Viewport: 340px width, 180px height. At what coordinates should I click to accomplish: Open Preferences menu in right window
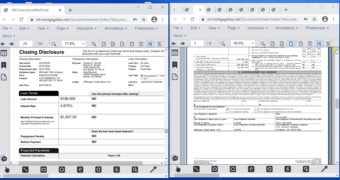pyautogui.click(x=317, y=28)
